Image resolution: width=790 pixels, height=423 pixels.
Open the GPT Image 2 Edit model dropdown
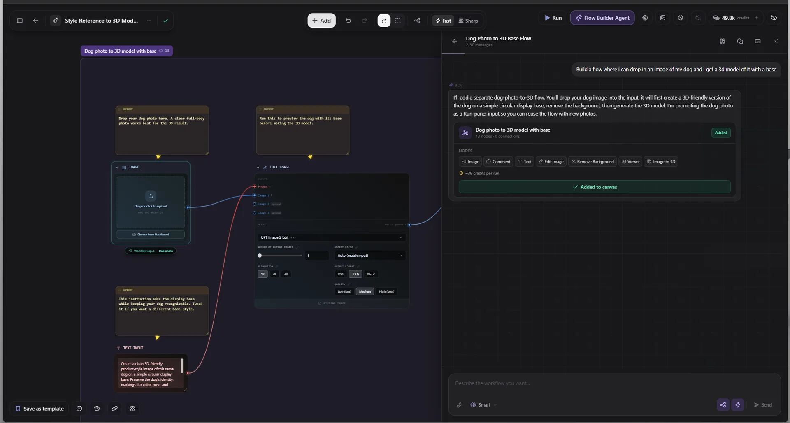(x=331, y=237)
